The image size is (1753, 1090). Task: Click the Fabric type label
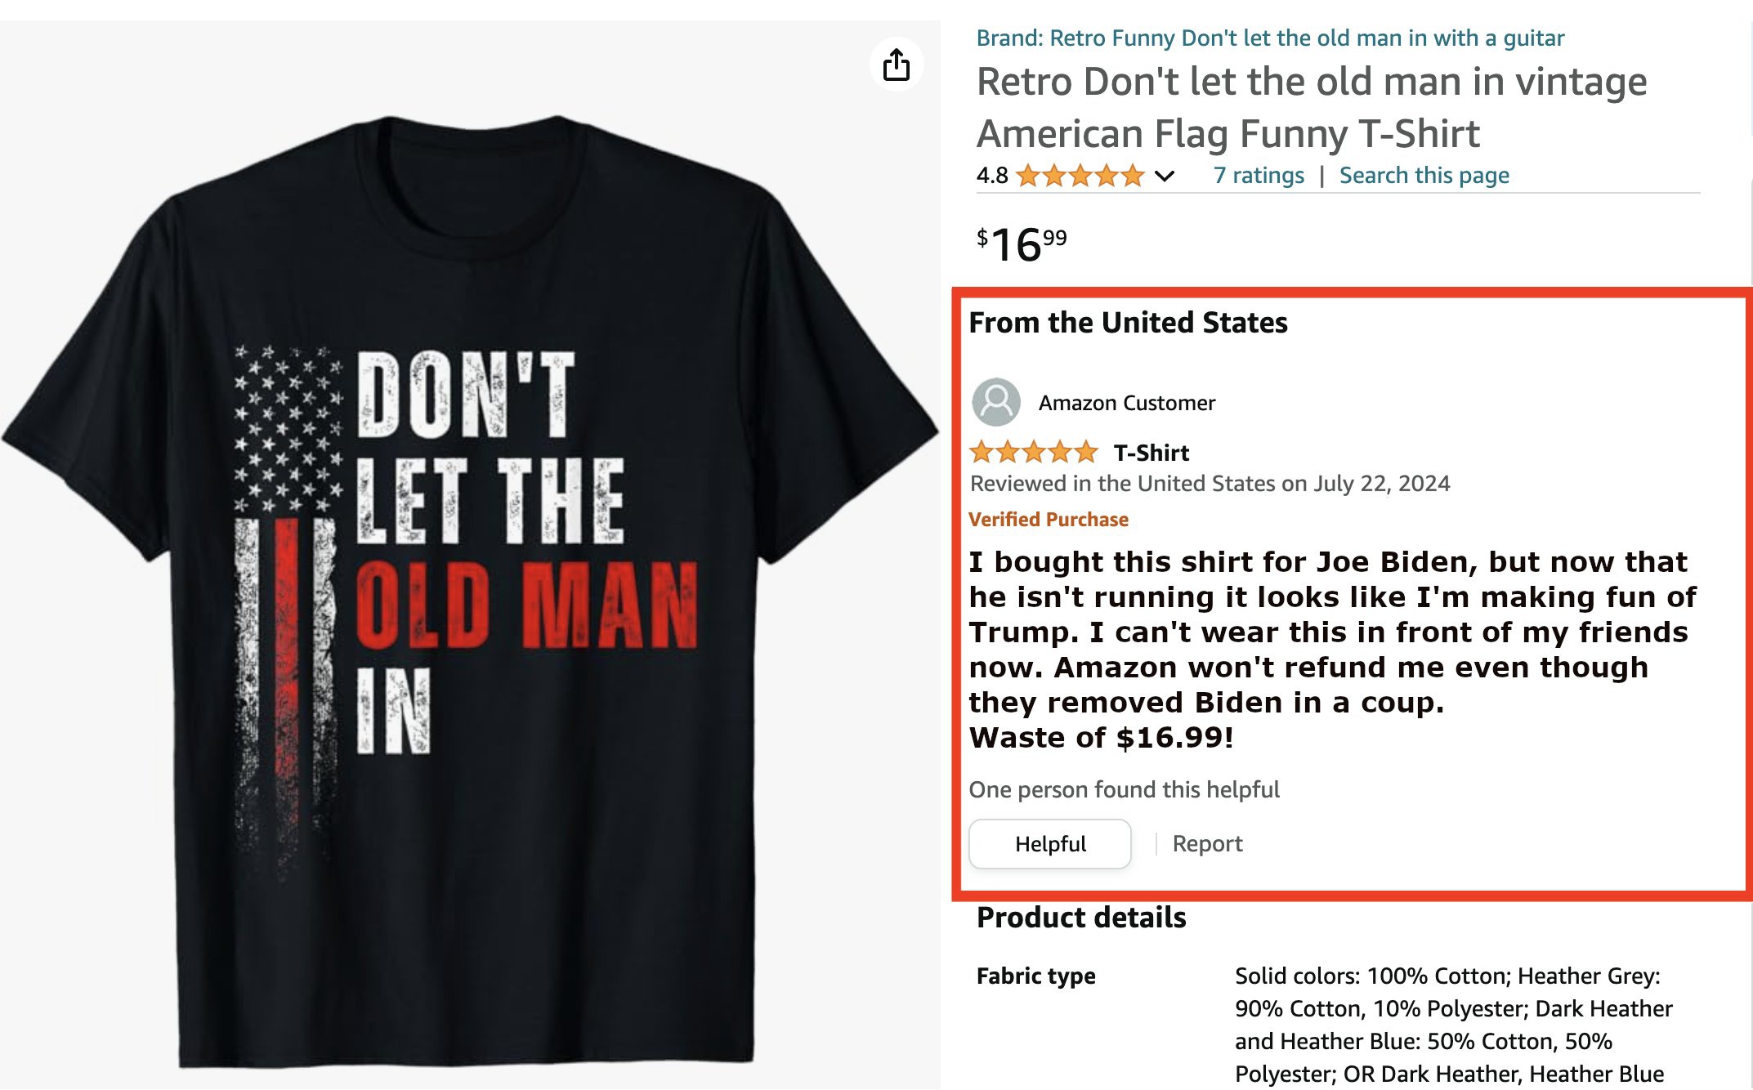click(x=1035, y=976)
